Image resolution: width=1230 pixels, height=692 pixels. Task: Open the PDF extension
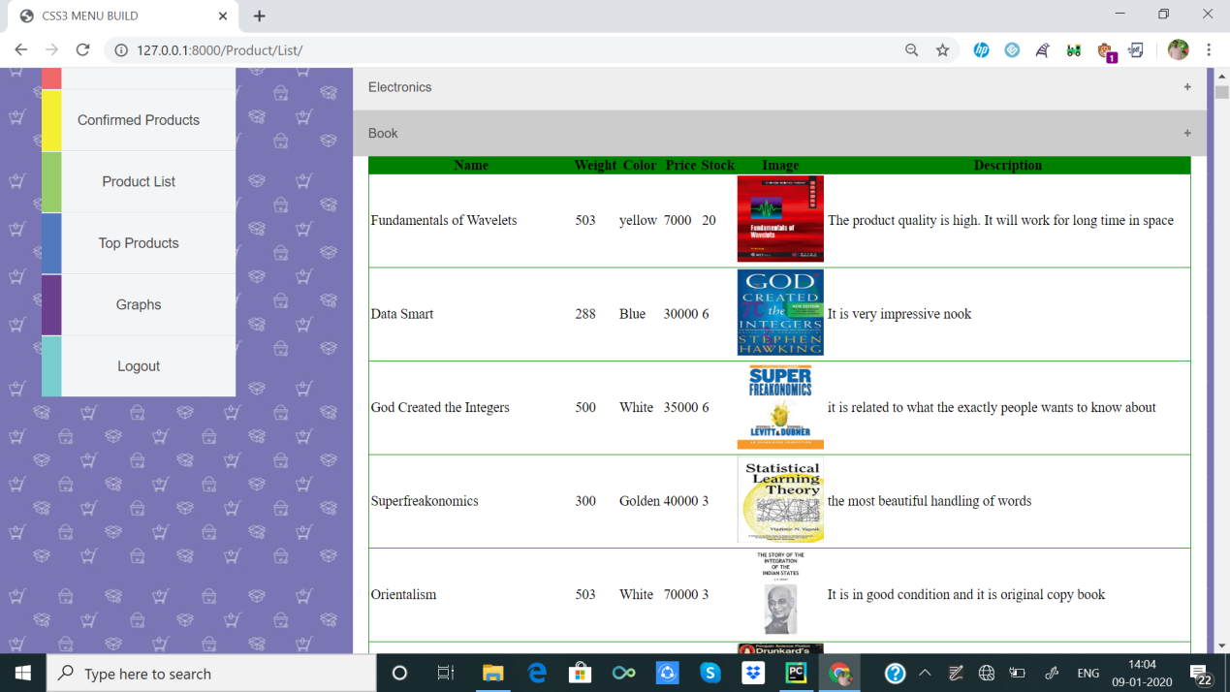(x=1136, y=50)
